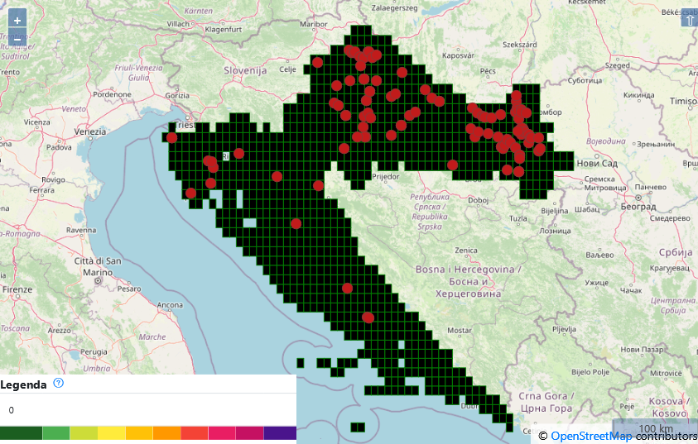Choose the bright yellow legend swatch
This screenshot has height=444, width=698.
click(x=111, y=432)
